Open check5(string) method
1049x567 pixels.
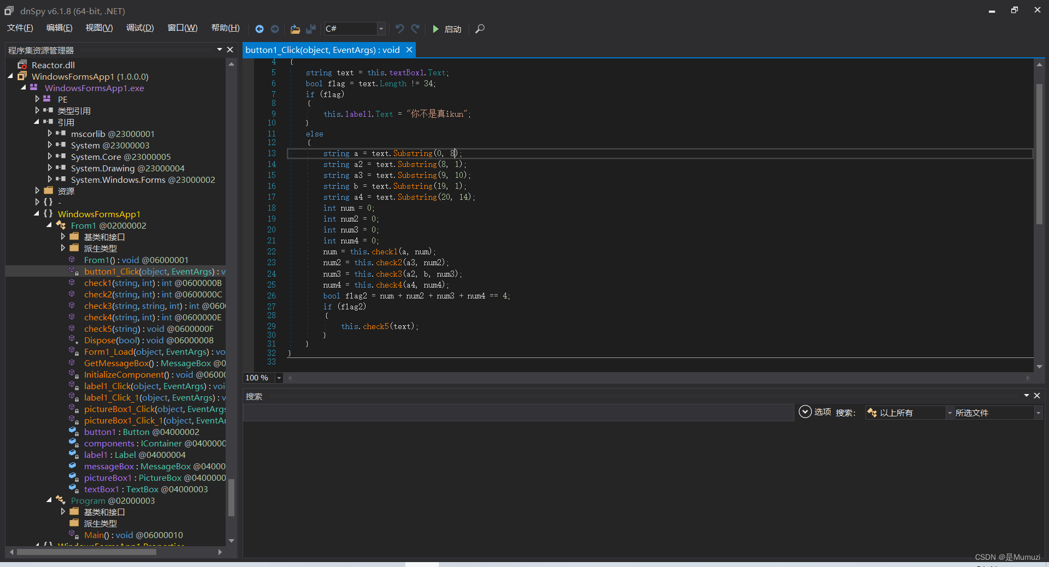coord(149,329)
